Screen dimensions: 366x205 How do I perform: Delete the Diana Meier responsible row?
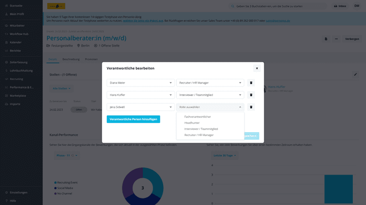(x=251, y=83)
